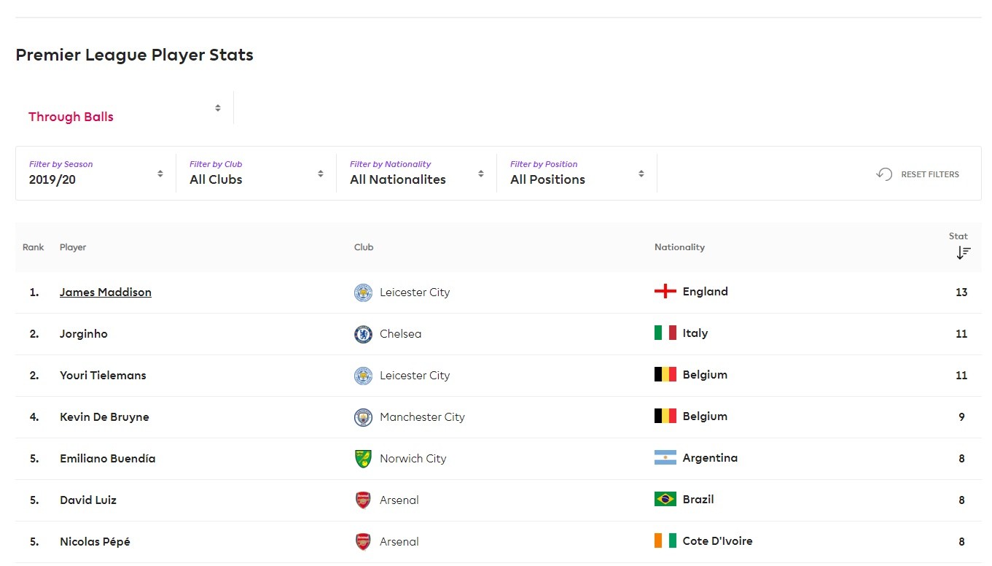
Task: Click the Rank column header
Action: point(34,247)
